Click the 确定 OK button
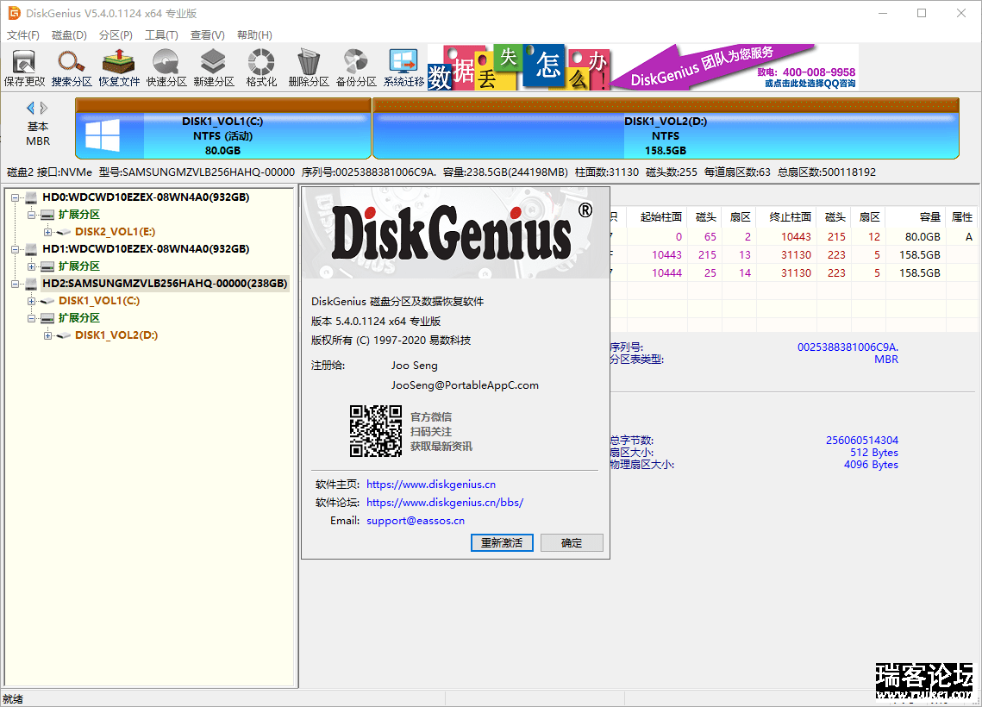 click(x=571, y=543)
